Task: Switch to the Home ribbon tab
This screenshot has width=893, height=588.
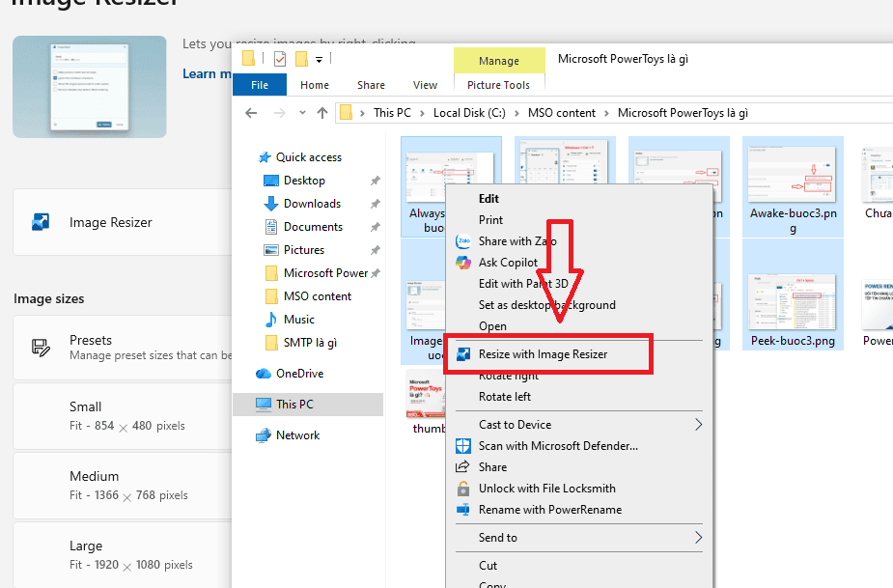Action: tap(315, 85)
